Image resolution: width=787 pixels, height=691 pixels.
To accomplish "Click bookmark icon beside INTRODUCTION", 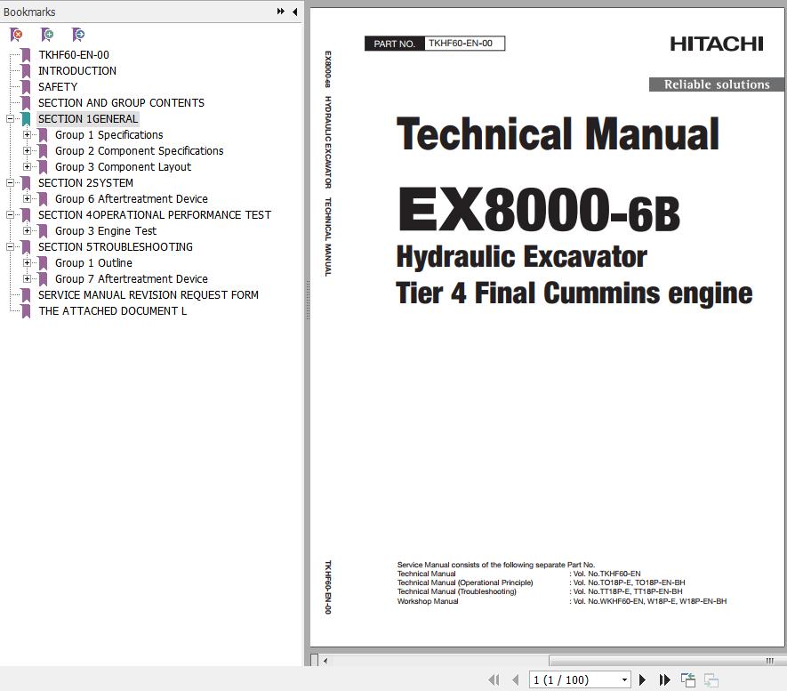I will coord(26,71).
